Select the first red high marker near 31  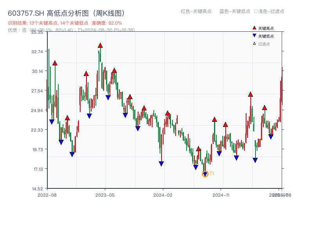pos(55,63)
